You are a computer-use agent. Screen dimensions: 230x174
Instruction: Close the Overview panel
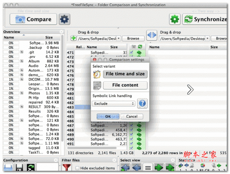click(x=62, y=32)
